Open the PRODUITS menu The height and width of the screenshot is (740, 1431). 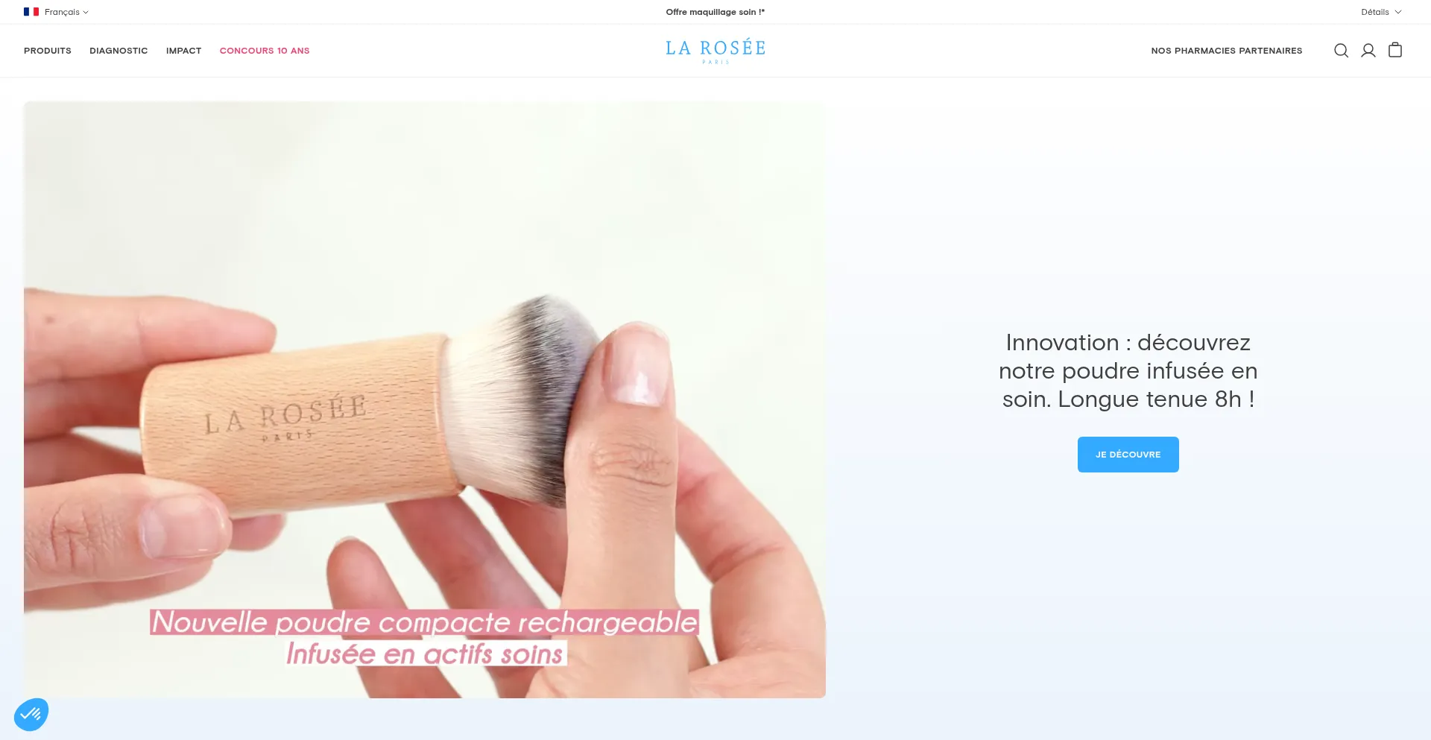(x=48, y=51)
